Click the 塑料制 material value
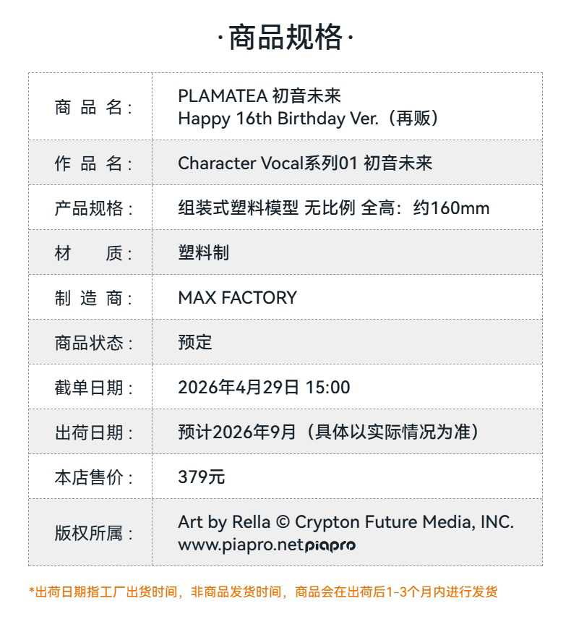This screenshot has width=571, height=619. click(203, 253)
